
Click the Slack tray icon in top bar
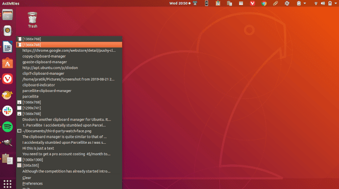tap(287, 3)
